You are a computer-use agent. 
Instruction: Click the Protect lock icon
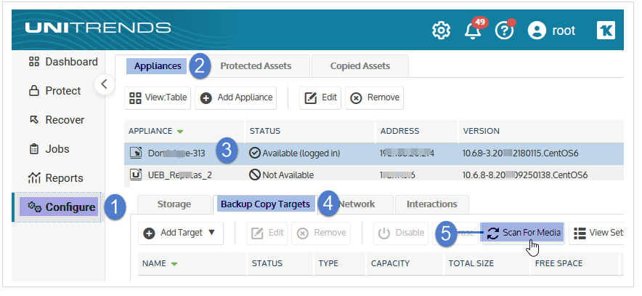(34, 91)
